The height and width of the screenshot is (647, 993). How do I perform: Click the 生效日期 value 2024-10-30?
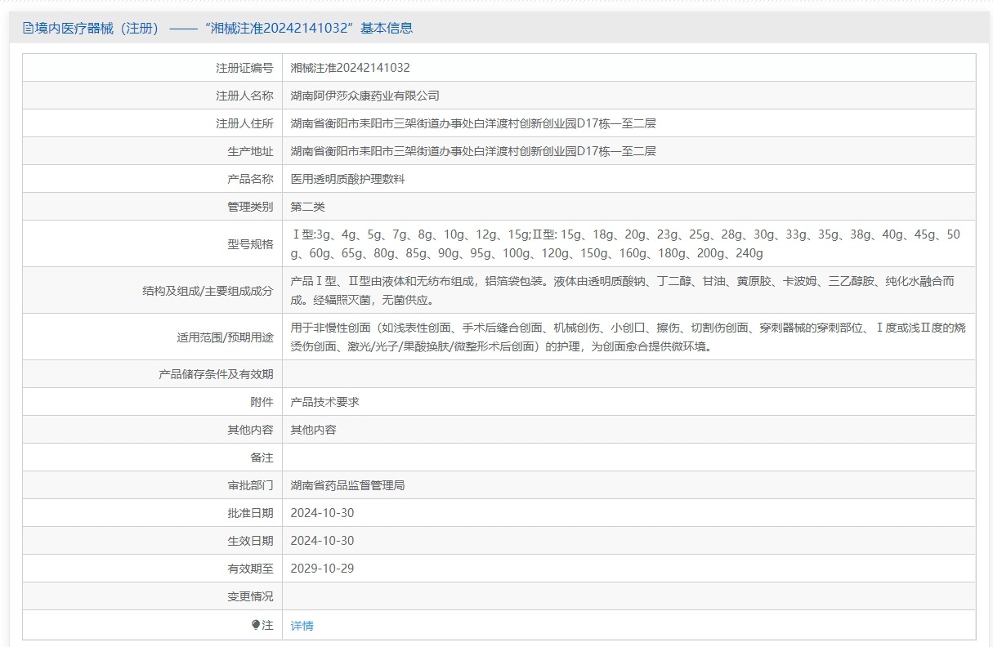click(323, 541)
